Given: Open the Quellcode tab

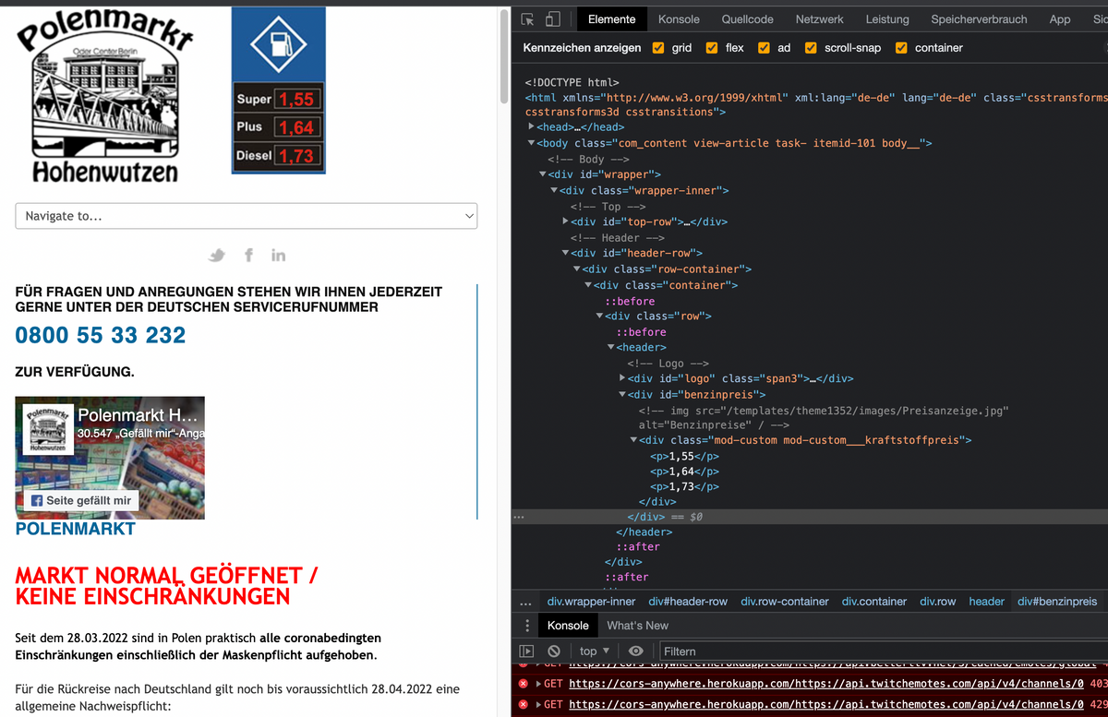Looking at the screenshot, I should click(747, 19).
